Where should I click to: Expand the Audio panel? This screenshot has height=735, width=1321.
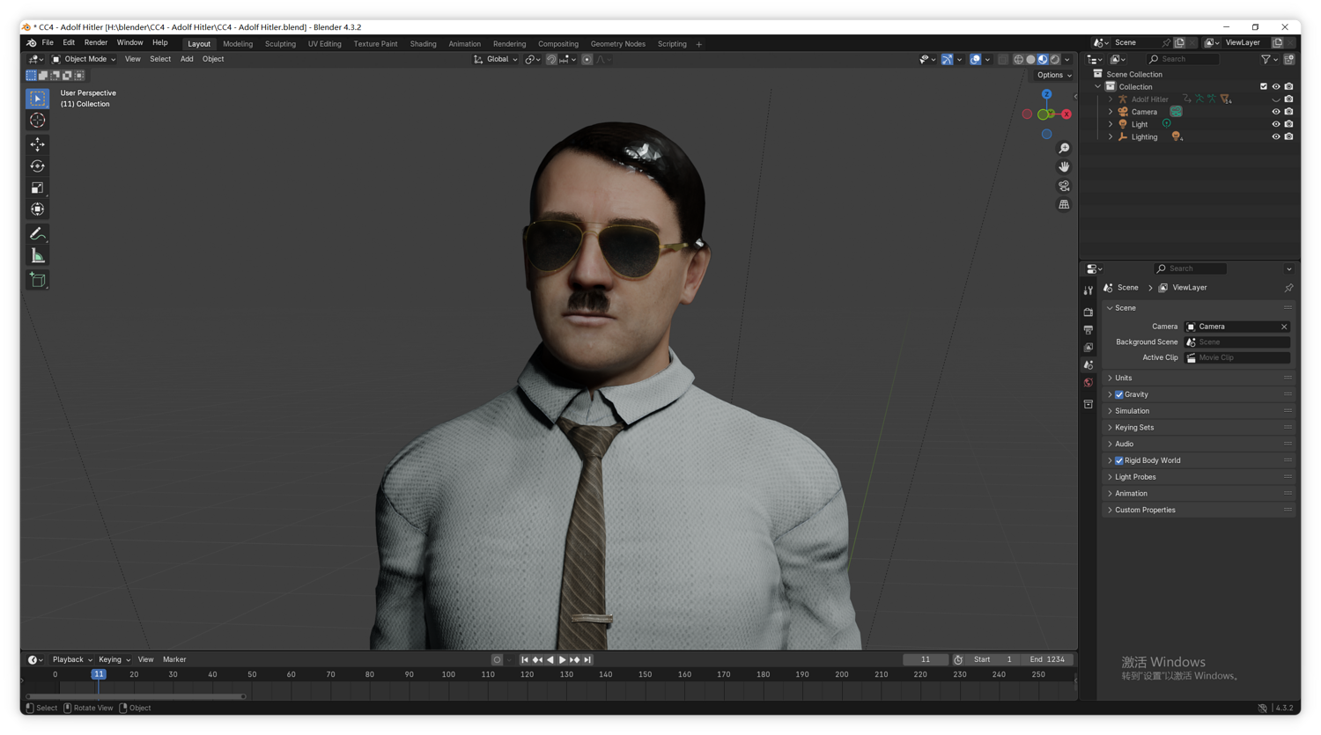click(1199, 445)
